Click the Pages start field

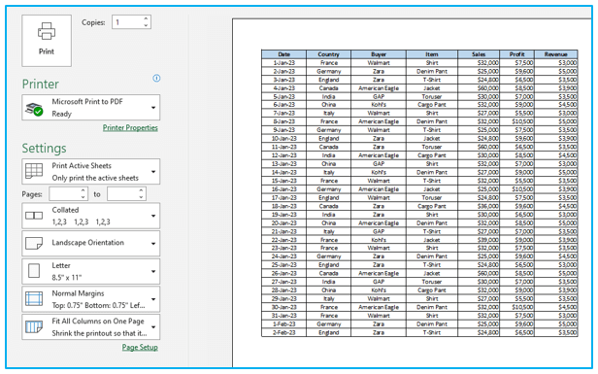click(64, 194)
